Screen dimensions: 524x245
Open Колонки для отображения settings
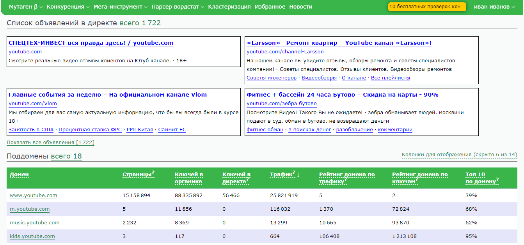click(460, 155)
